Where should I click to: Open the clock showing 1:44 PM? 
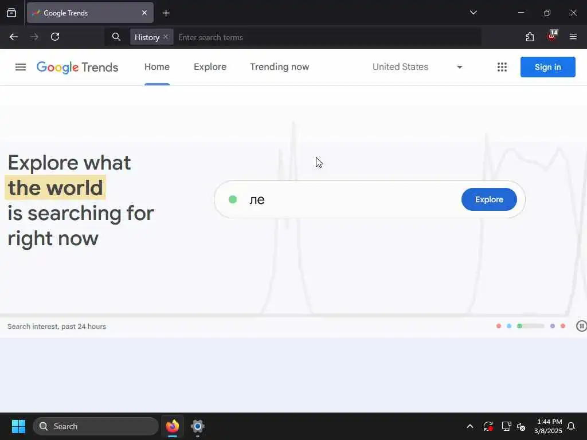549,426
